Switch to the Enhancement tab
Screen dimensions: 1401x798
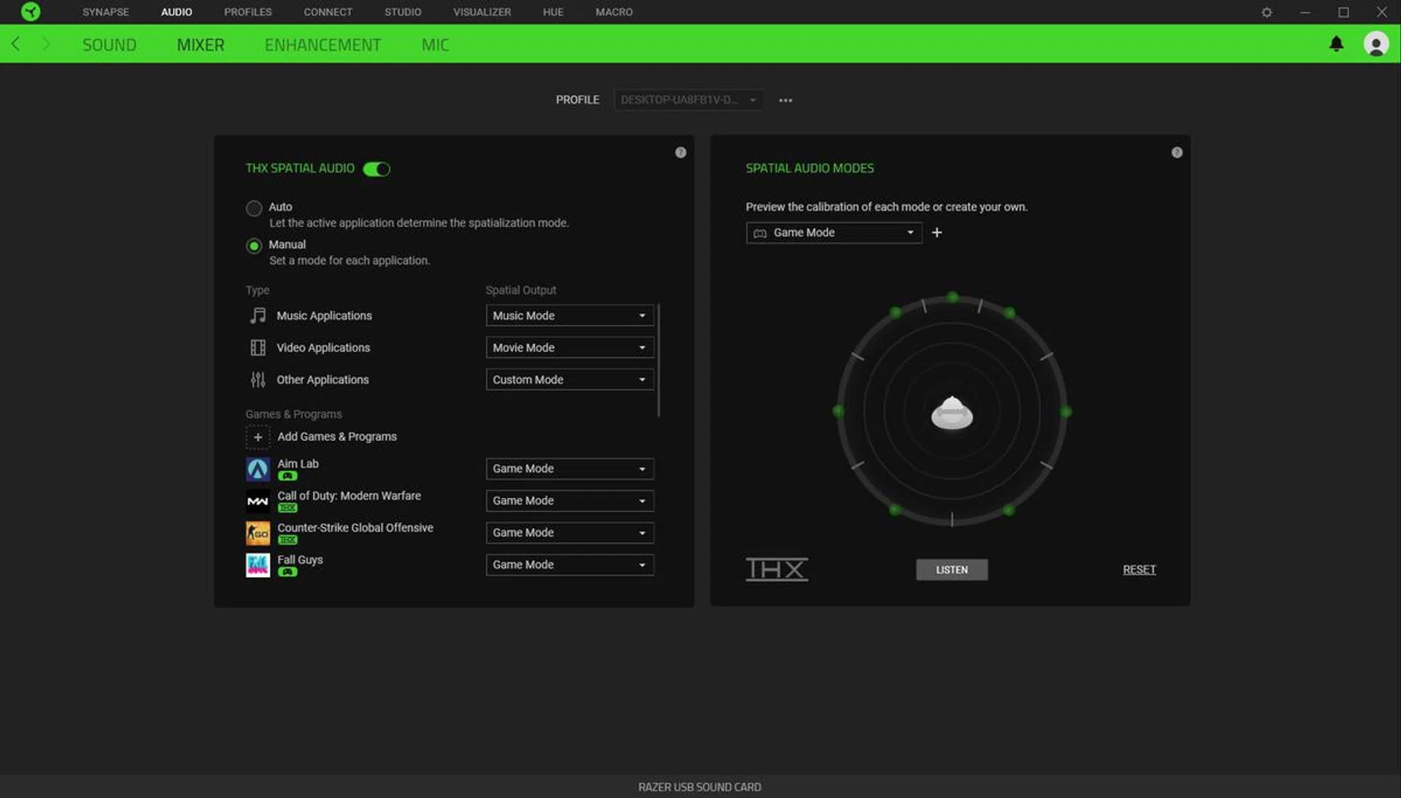323,45
